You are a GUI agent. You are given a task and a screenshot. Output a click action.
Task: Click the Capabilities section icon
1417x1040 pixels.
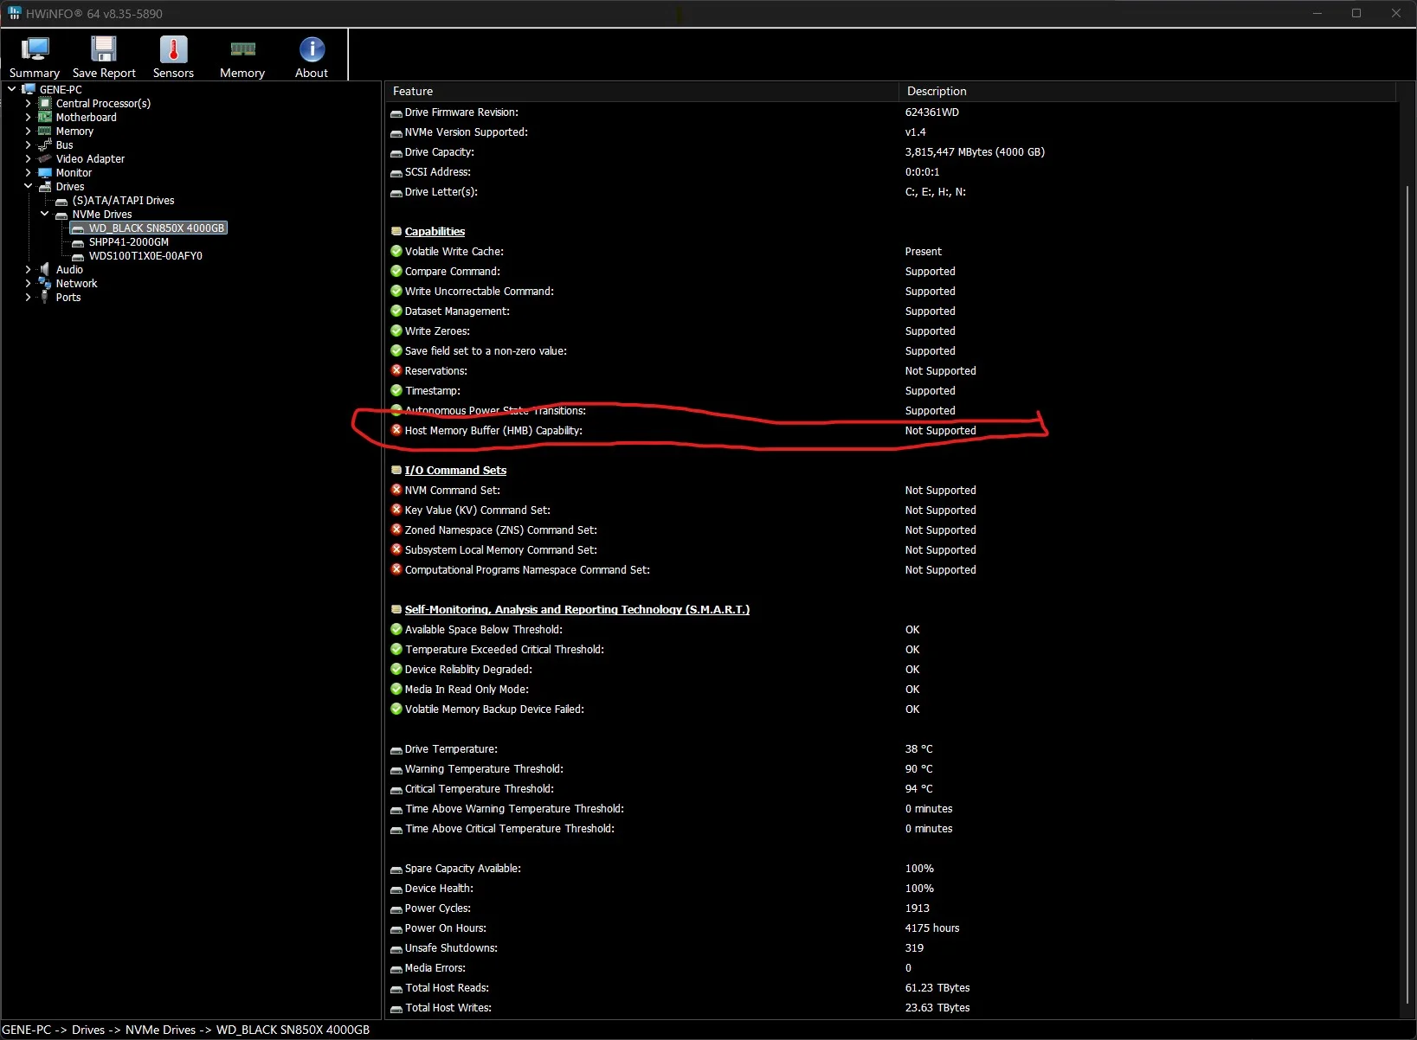point(396,231)
